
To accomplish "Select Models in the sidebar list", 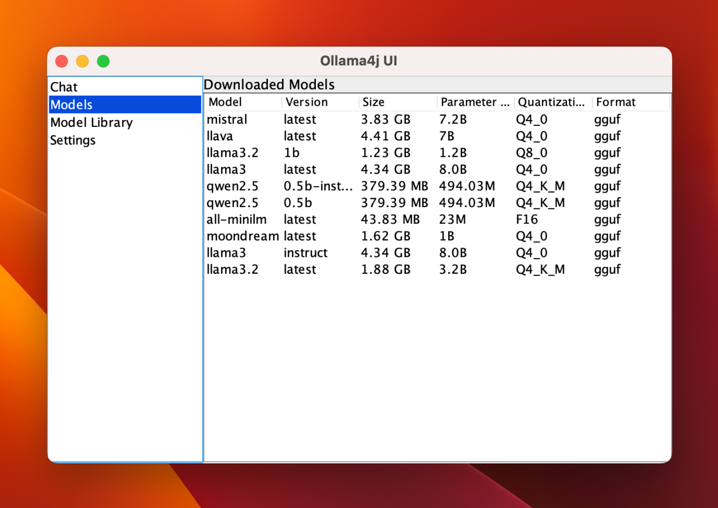I will (x=72, y=105).
